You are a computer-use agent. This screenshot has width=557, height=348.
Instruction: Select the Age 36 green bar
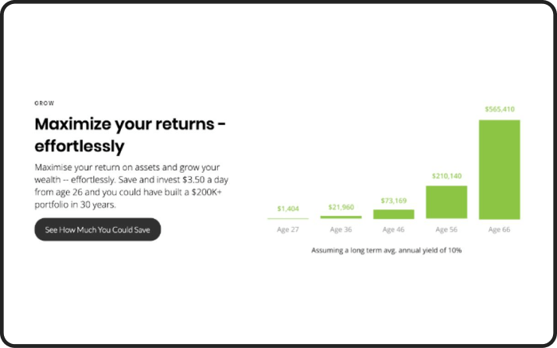click(x=341, y=217)
